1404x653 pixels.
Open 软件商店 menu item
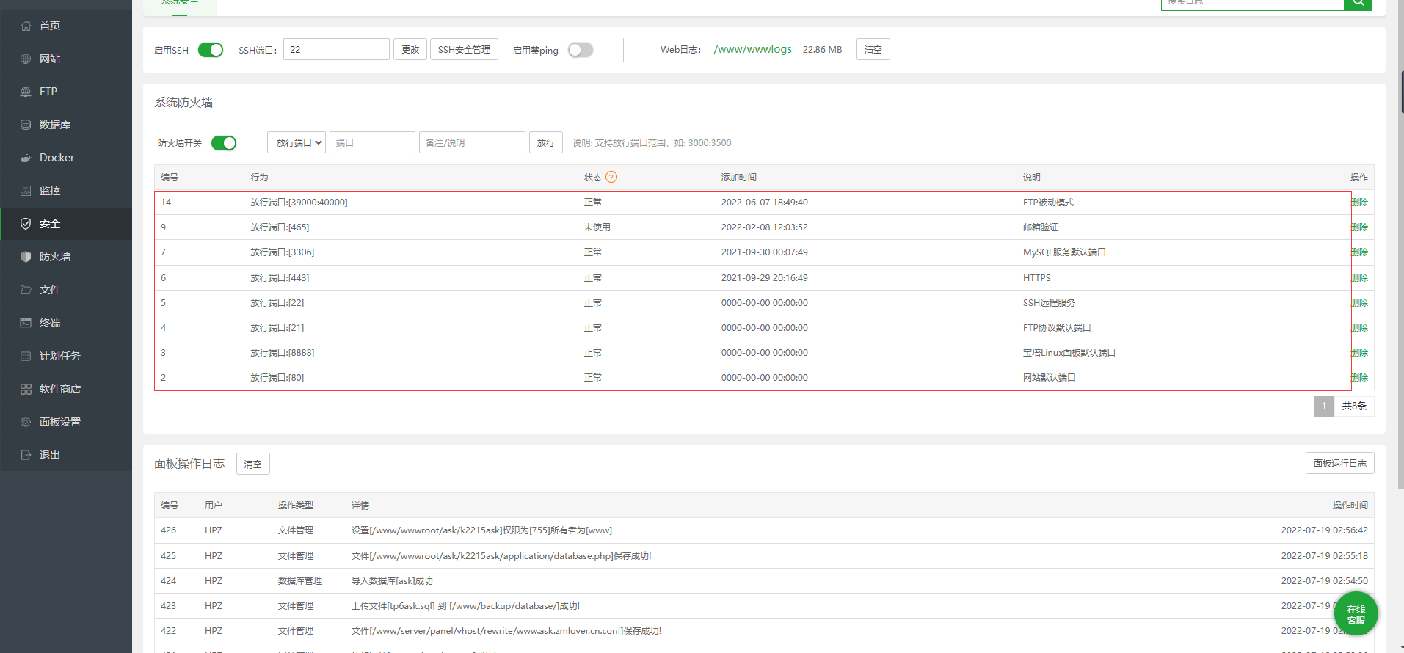click(60, 389)
